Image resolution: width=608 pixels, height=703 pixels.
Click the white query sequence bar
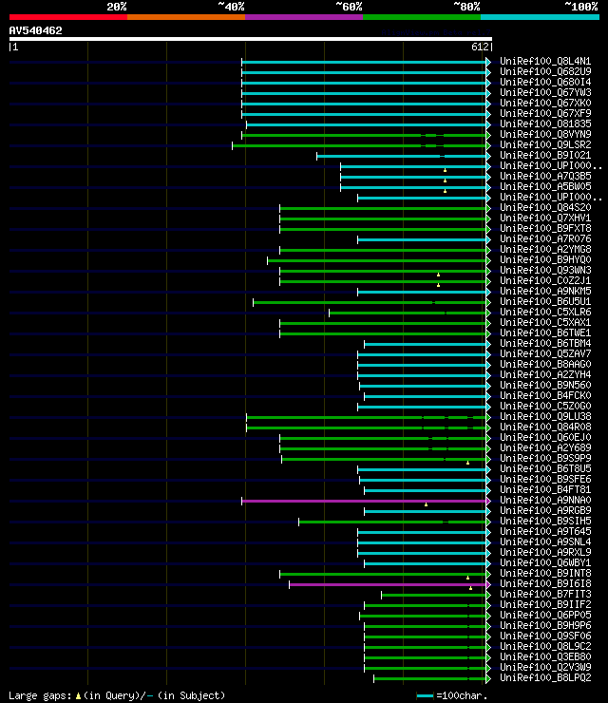tap(251, 39)
